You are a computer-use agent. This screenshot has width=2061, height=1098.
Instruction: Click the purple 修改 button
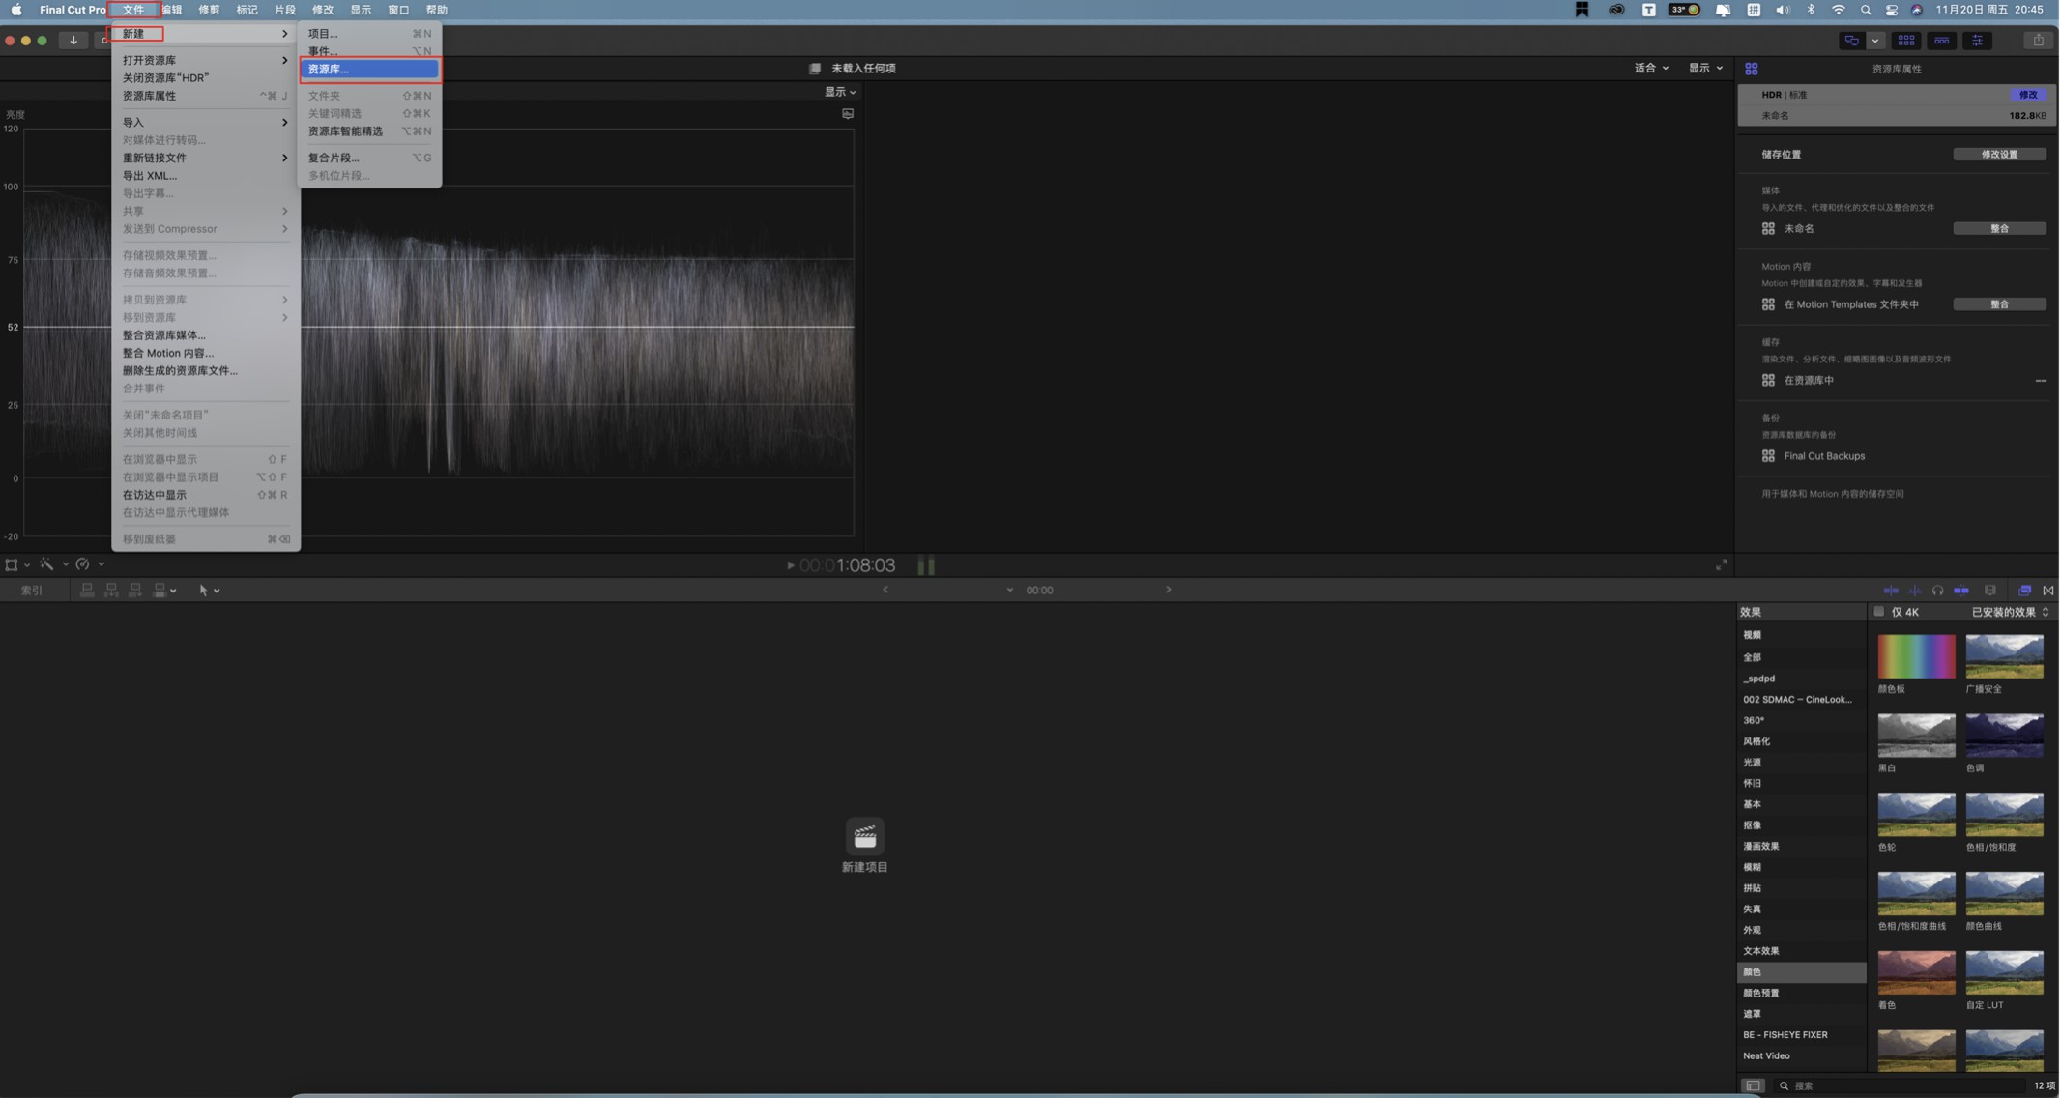pyautogui.click(x=2027, y=95)
